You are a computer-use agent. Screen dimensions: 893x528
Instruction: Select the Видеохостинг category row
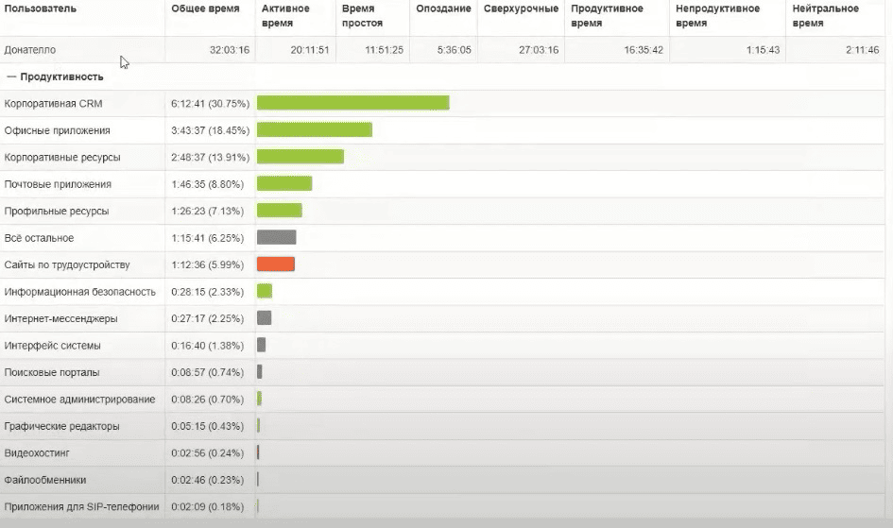pyautogui.click(x=37, y=453)
